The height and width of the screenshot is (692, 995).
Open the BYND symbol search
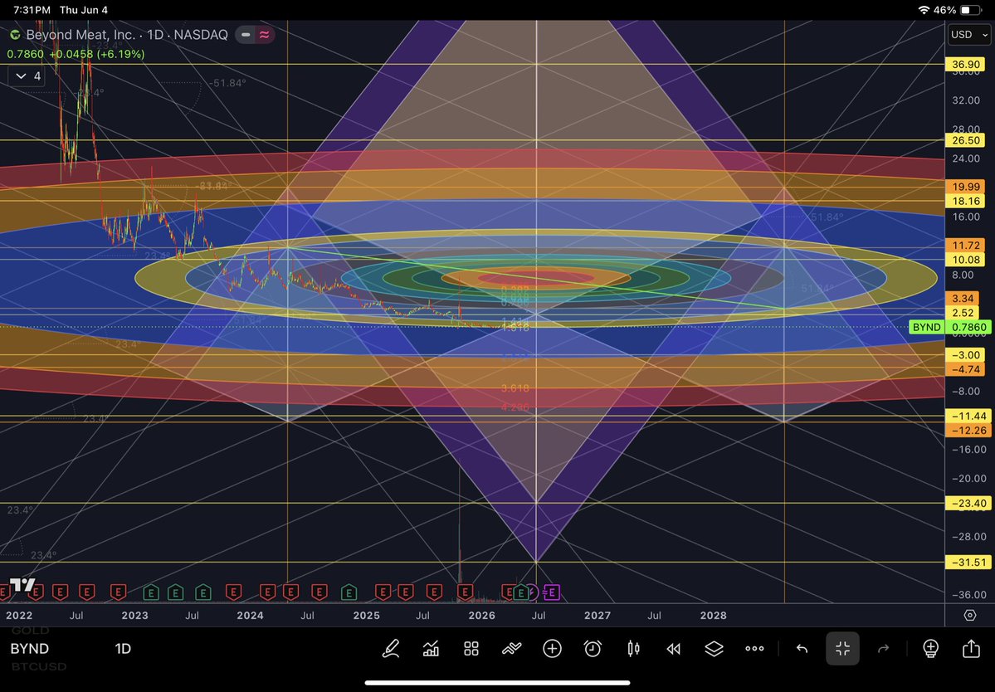(x=29, y=649)
